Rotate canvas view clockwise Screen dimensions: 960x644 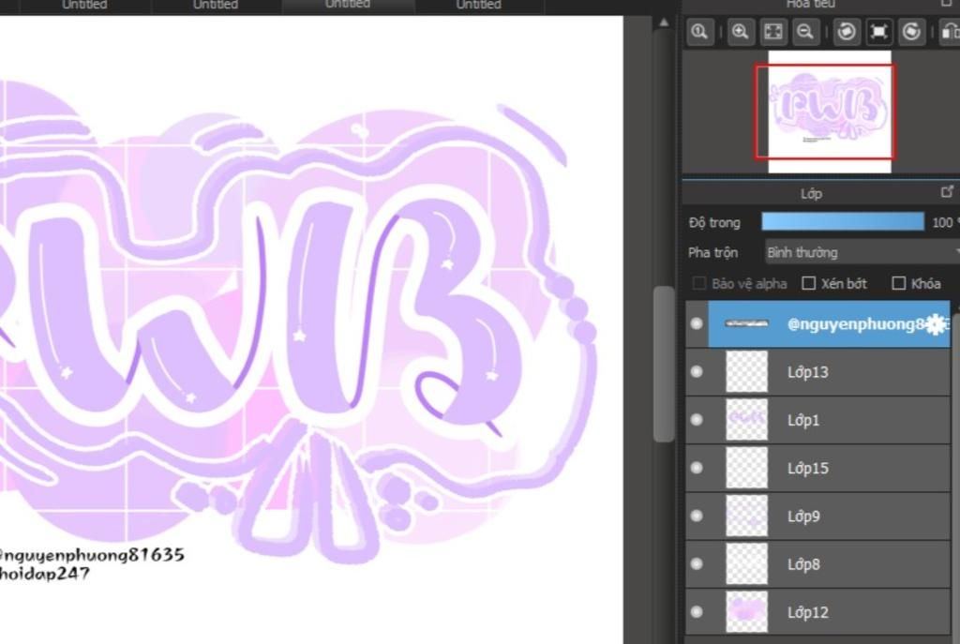point(911,31)
